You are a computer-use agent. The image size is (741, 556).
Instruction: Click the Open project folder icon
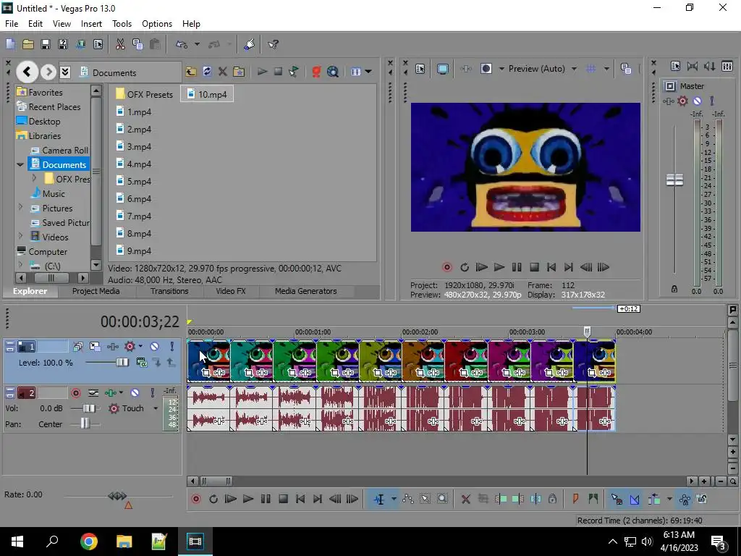(x=28, y=44)
